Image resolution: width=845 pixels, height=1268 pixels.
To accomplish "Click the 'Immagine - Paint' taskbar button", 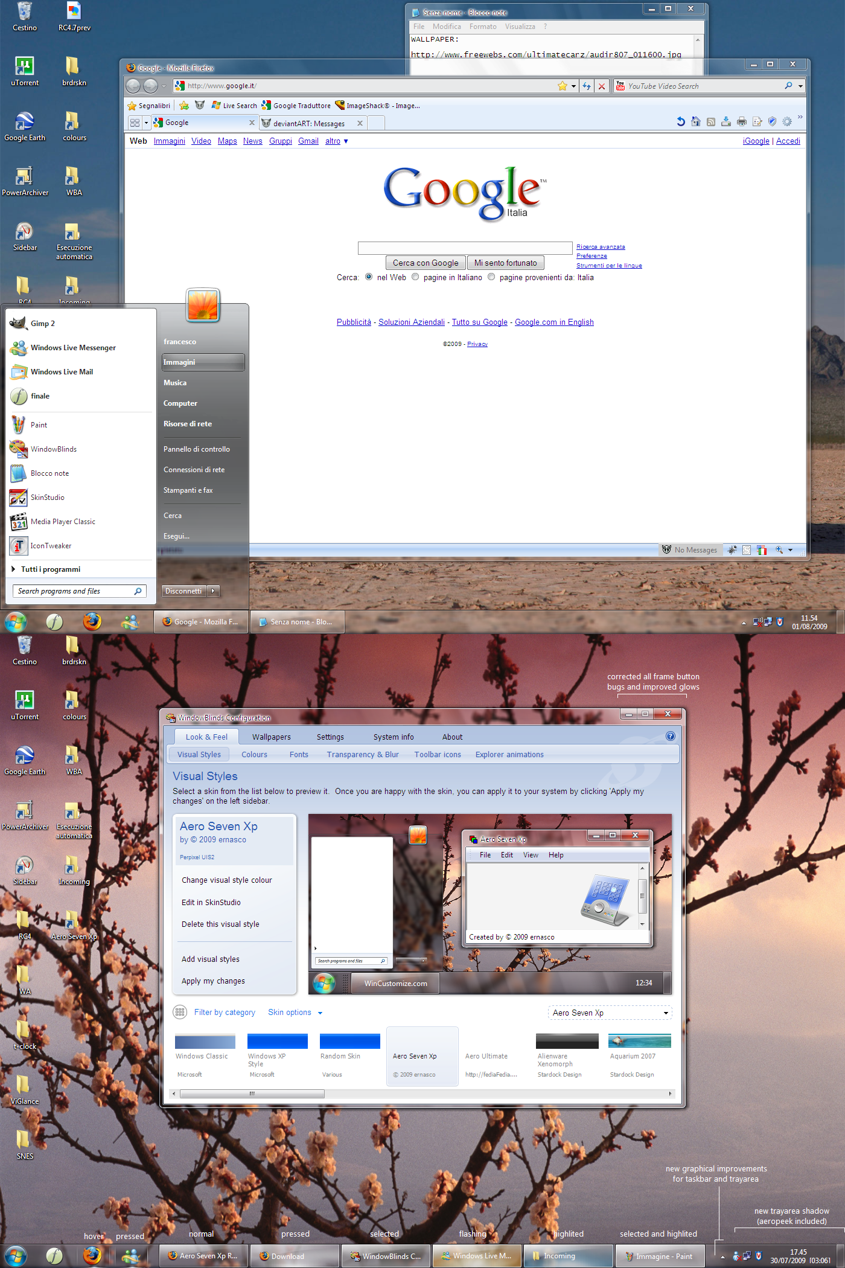I will point(660,1256).
